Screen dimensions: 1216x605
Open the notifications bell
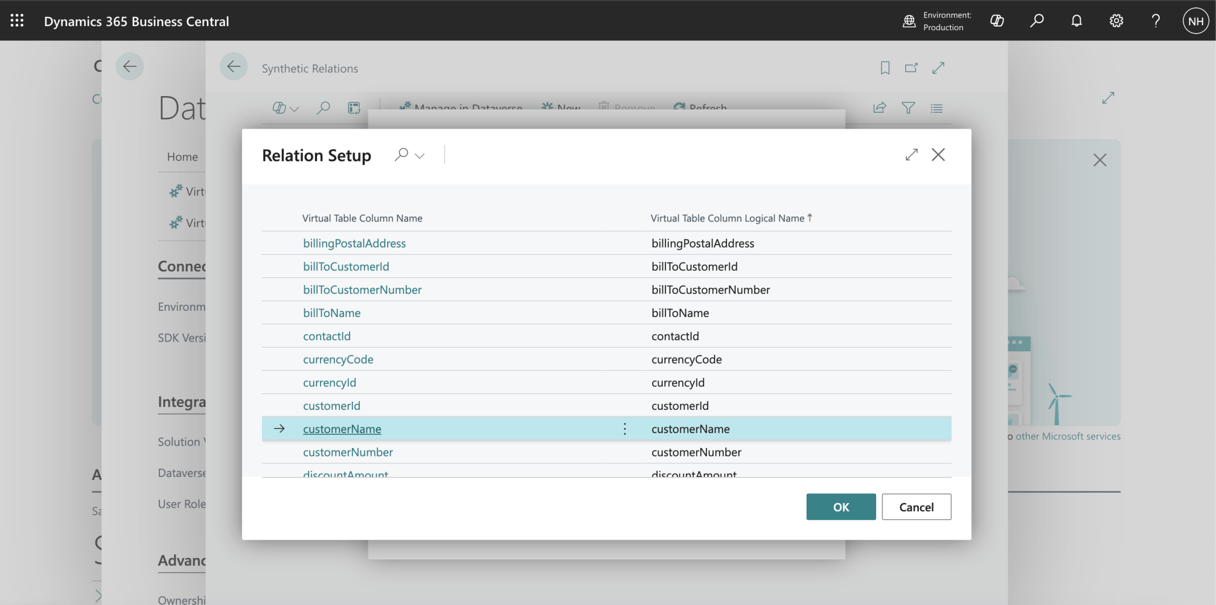tap(1076, 21)
